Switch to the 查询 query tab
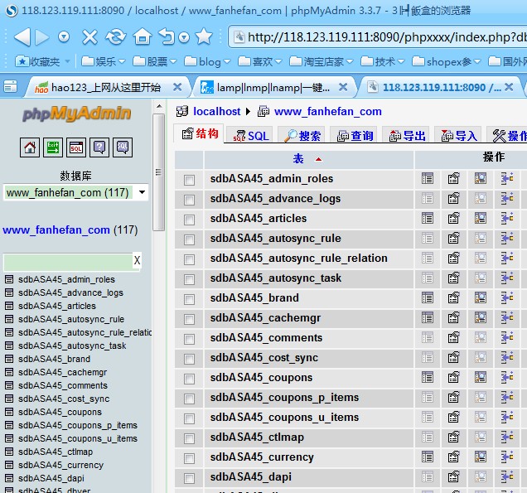This screenshot has width=527, height=493. click(x=354, y=135)
